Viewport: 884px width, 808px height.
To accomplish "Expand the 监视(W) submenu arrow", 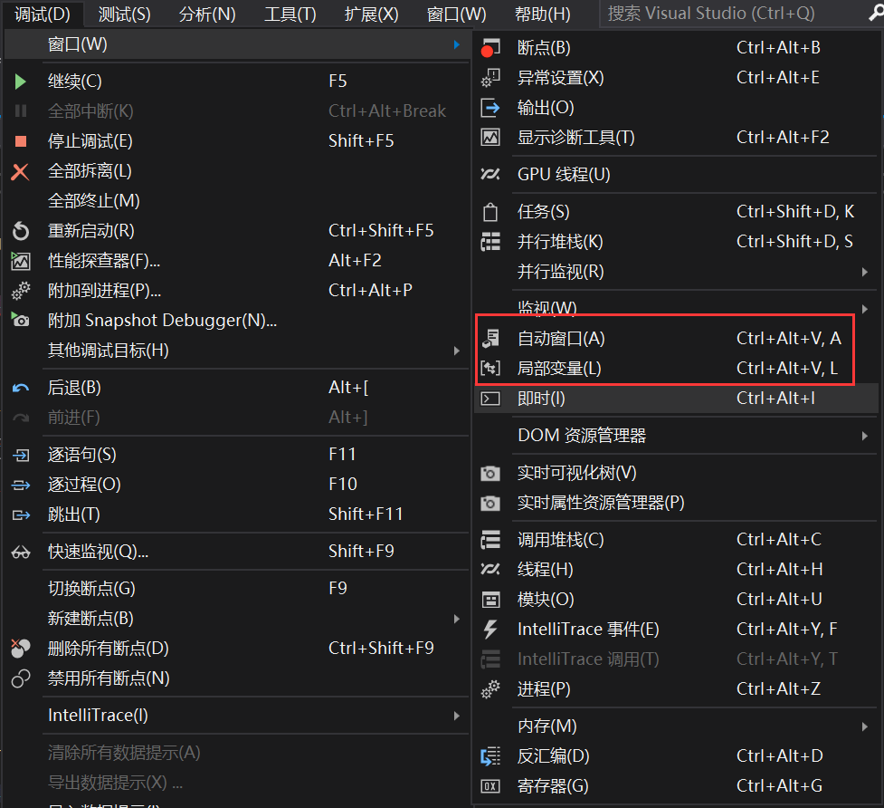I will coord(865,309).
